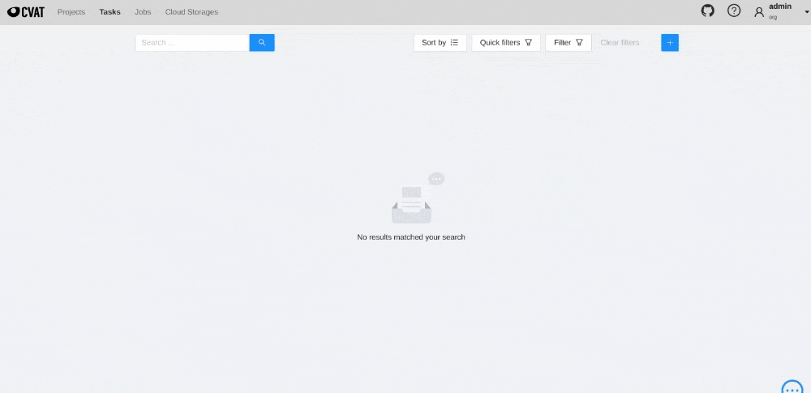Expand the user menu caret arrow
The height and width of the screenshot is (393, 811).
tap(806, 12)
